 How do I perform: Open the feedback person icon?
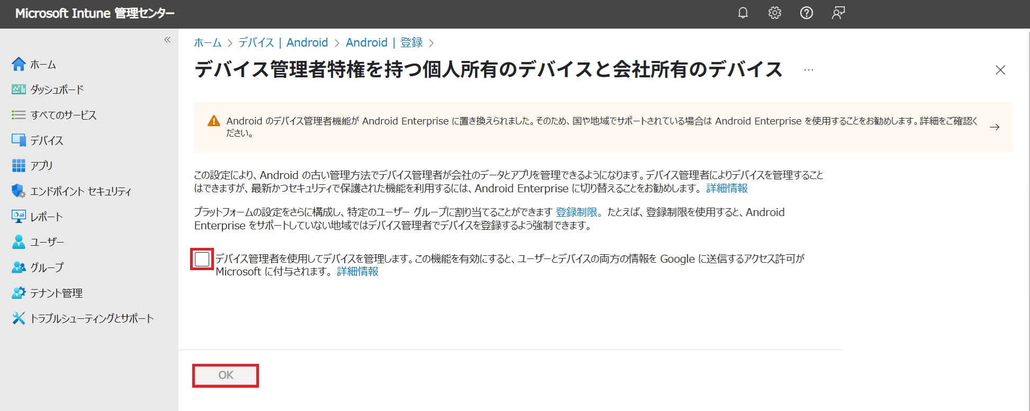pos(838,13)
